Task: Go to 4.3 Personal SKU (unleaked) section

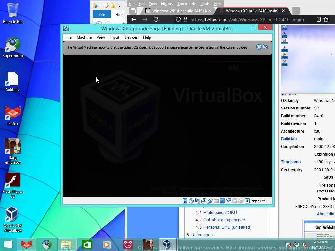Action: click(227, 227)
